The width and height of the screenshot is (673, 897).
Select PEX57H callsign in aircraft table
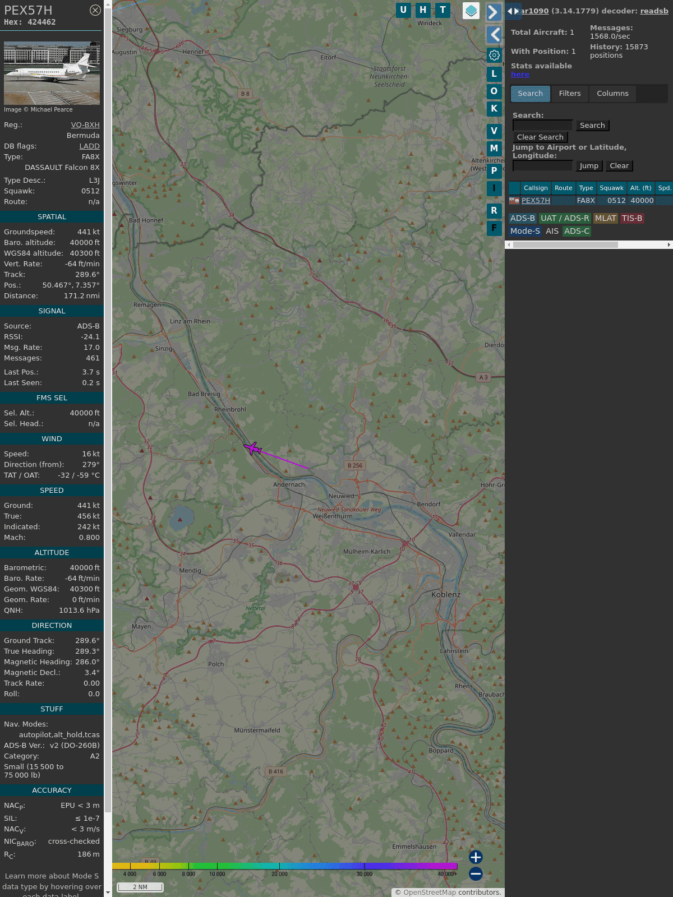point(536,201)
